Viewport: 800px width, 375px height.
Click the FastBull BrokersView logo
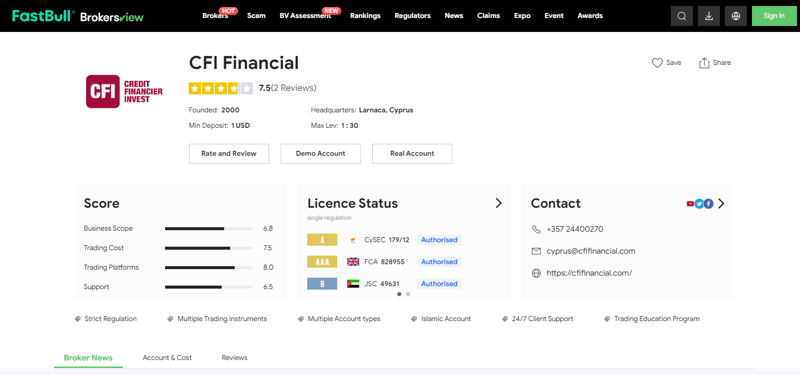pos(78,16)
